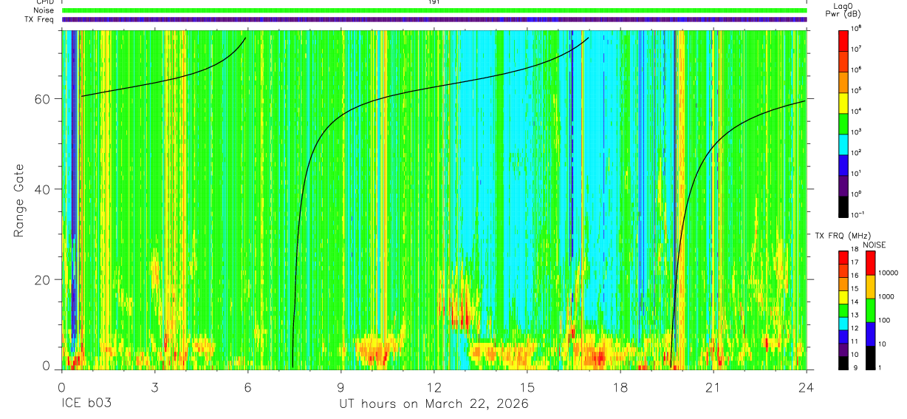Click the black 9–10 MHz TX FRQ swatch
The width and height of the screenshot is (907, 419).
click(x=844, y=362)
